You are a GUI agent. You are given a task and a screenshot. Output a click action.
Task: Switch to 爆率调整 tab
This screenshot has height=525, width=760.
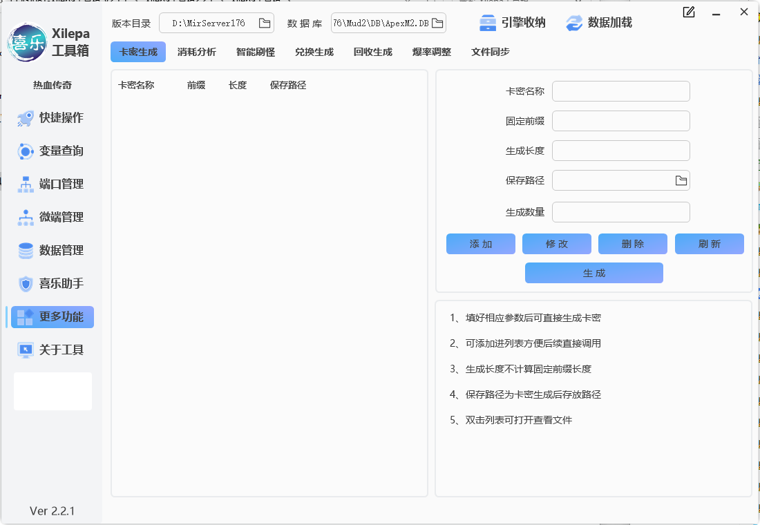pyautogui.click(x=431, y=52)
